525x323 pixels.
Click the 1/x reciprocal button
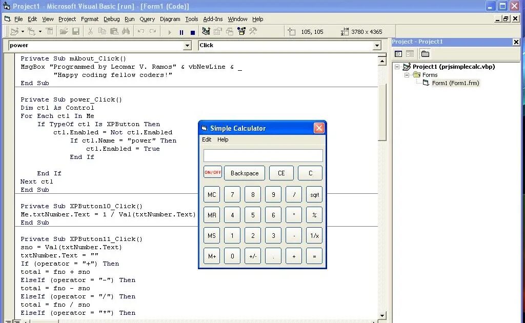[314, 236]
